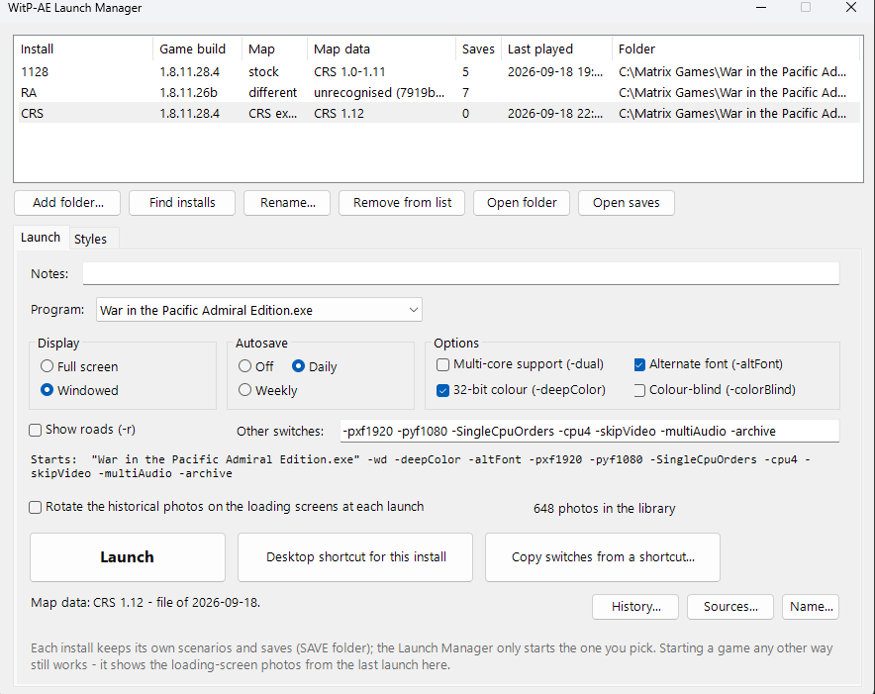
Task: Switch to the Launch tab
Action: (41, 238)
